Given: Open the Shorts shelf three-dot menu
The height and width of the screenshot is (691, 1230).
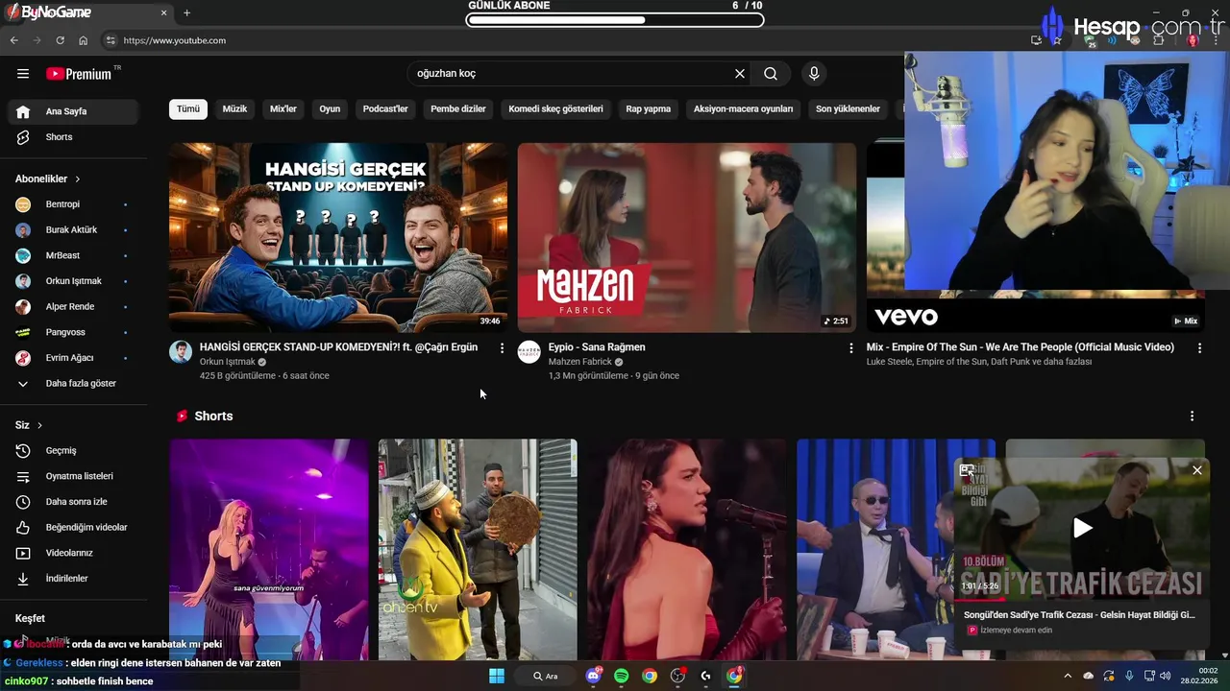Looking at the screenshot, I should coord(1192,417).
